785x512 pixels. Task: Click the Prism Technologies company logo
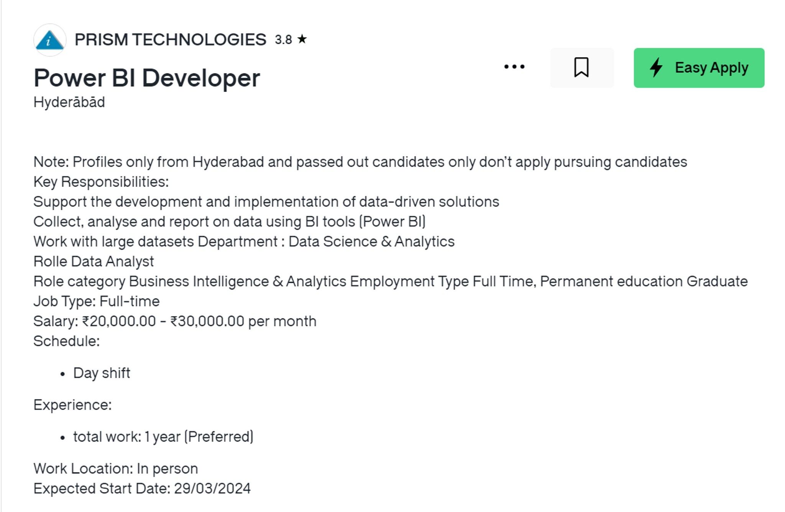click(50, 40)
